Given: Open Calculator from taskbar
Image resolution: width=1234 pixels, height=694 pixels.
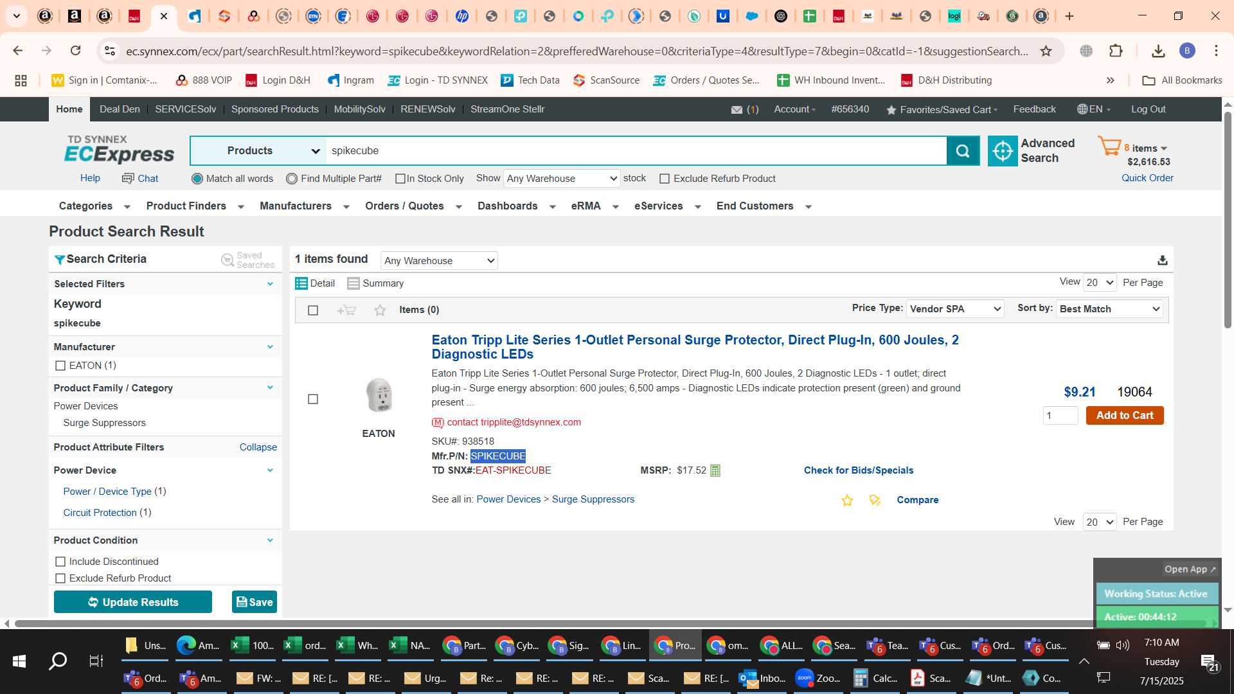Looking at the screenshot, I should tap(875, 678).
